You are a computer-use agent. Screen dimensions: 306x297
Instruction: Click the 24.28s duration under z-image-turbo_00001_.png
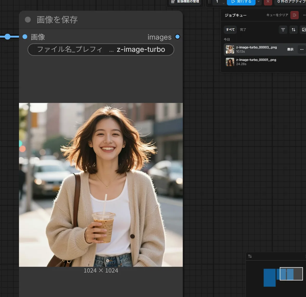[241, 64]
